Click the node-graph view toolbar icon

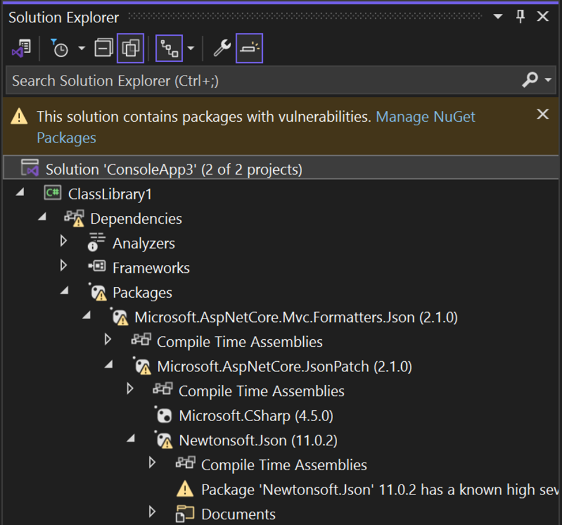tap(169, 48)
